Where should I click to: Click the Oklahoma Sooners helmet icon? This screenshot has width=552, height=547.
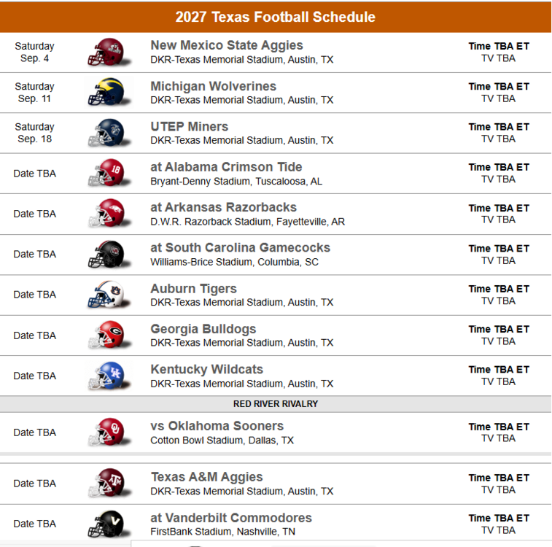click(x=106, y=432)
